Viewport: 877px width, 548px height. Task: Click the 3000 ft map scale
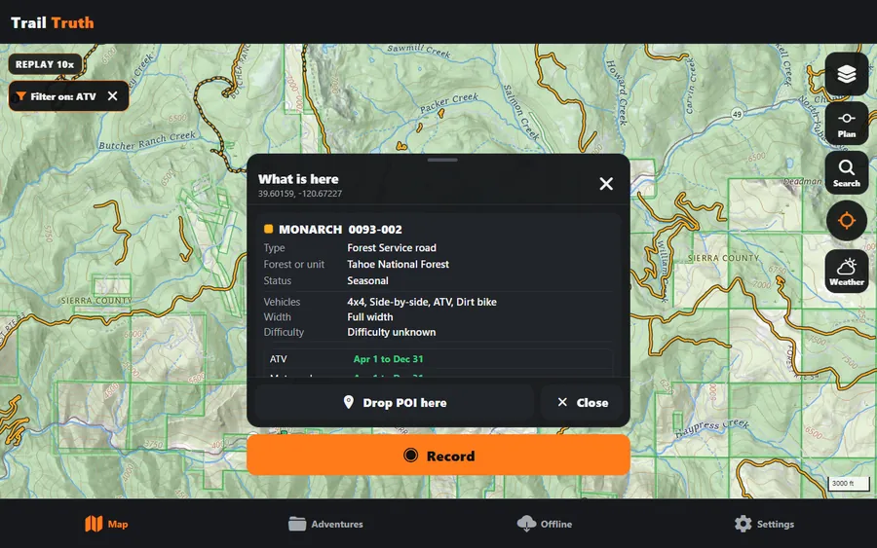click(848, 484)
